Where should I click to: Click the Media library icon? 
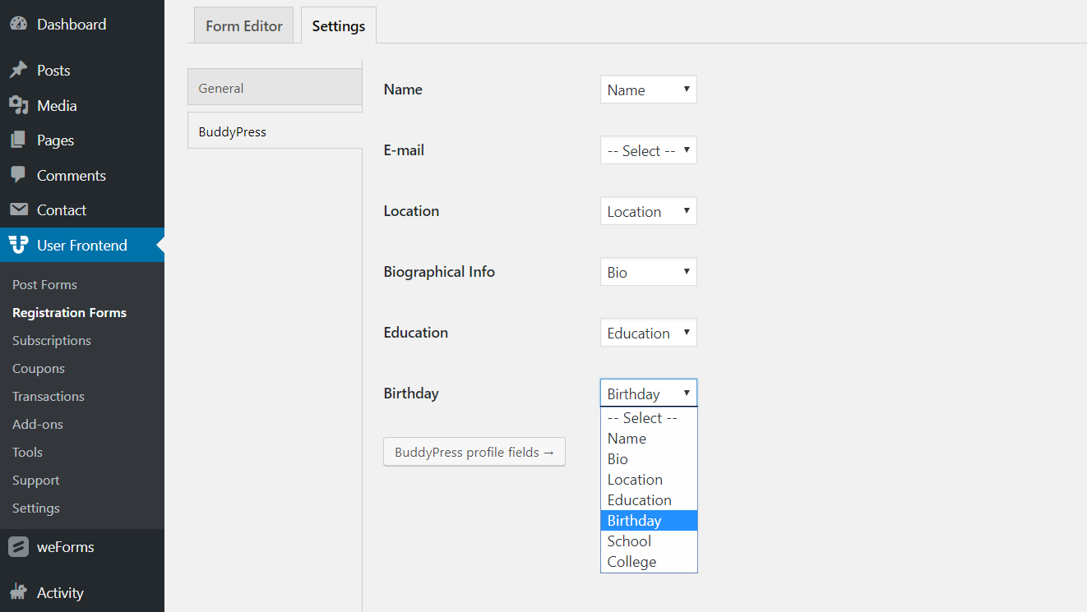tap(18, 106)
